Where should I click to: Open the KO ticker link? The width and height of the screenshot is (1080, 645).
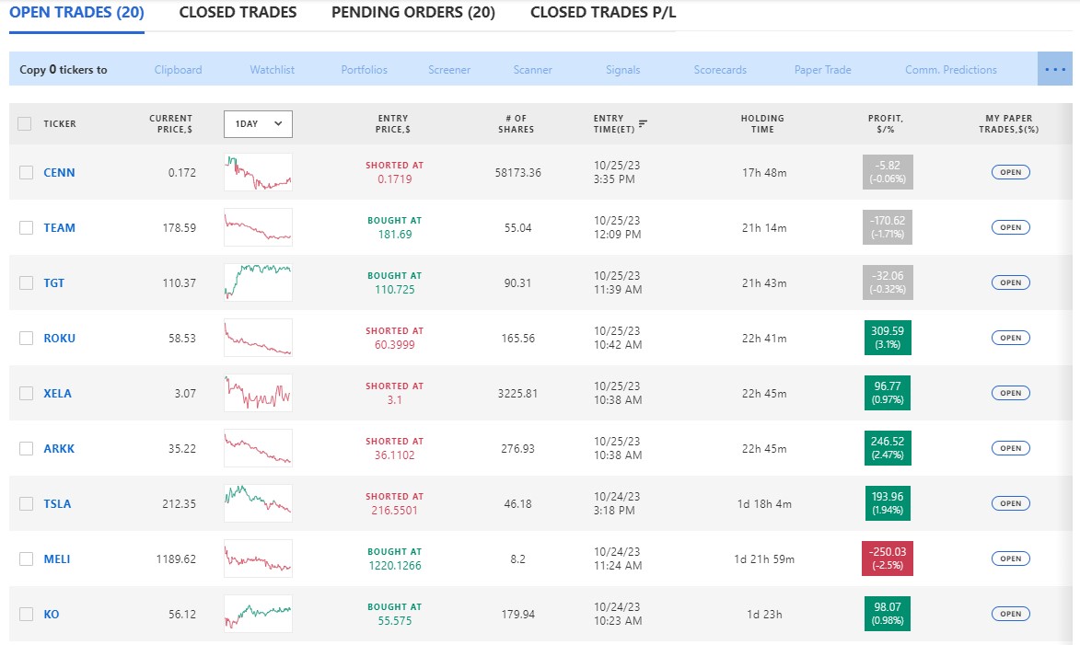(51, 614)
